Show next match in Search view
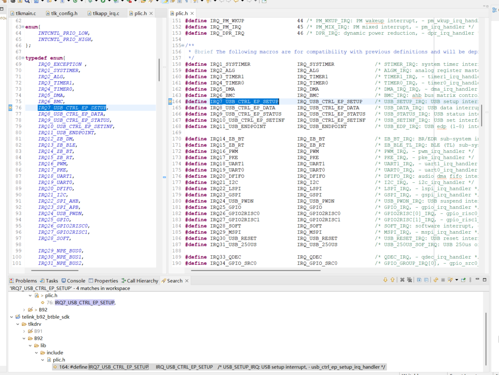Screen dimensions: 499x375 [x=385, y=280]
